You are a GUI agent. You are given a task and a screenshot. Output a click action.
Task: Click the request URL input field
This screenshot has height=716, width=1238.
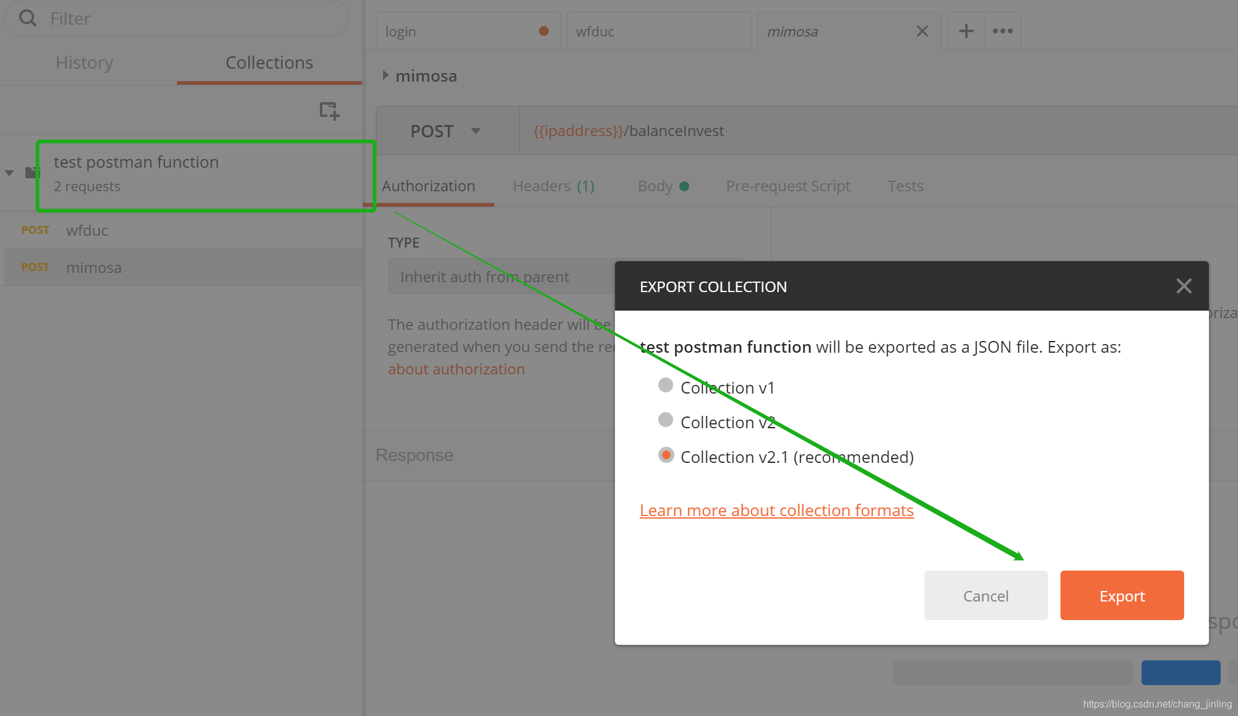coord(866,131)
